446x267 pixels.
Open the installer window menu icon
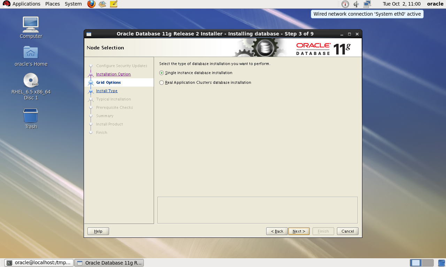pyautogui.click(x=89, y=34)
